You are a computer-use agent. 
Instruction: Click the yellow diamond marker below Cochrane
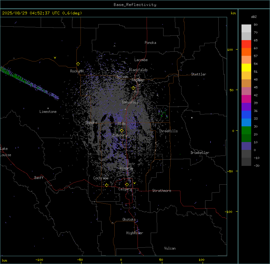pos(106,185)
